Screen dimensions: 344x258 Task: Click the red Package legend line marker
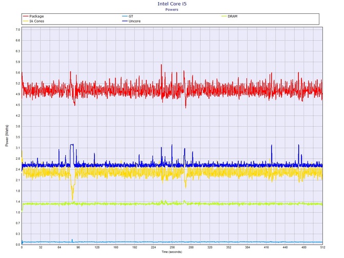tap(26, 16)
